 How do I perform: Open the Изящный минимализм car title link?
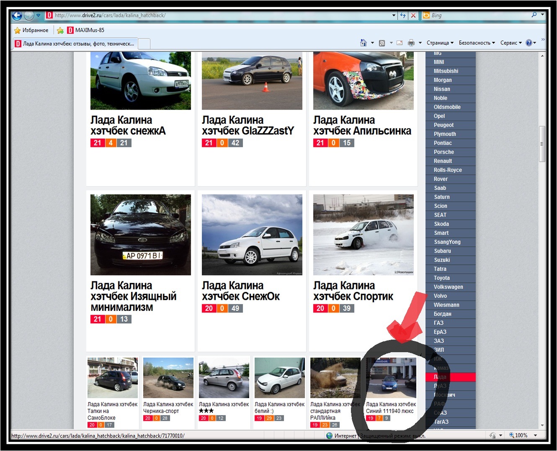[x=134, y=296]
